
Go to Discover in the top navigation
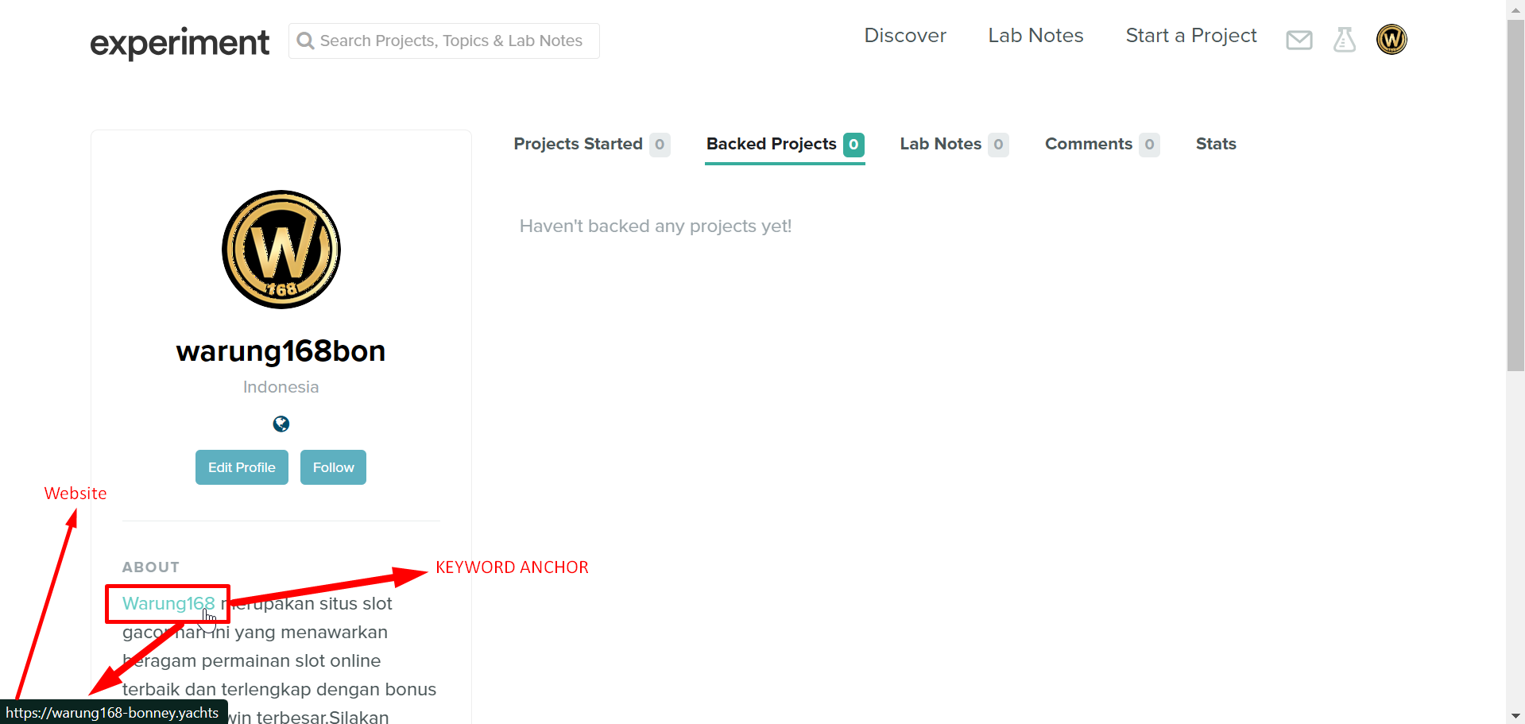[904, 36]
